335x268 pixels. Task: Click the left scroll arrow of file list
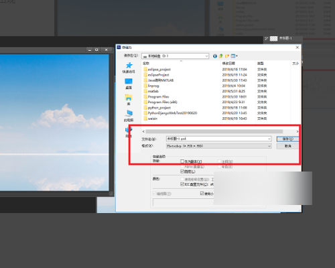coord(143,131)
